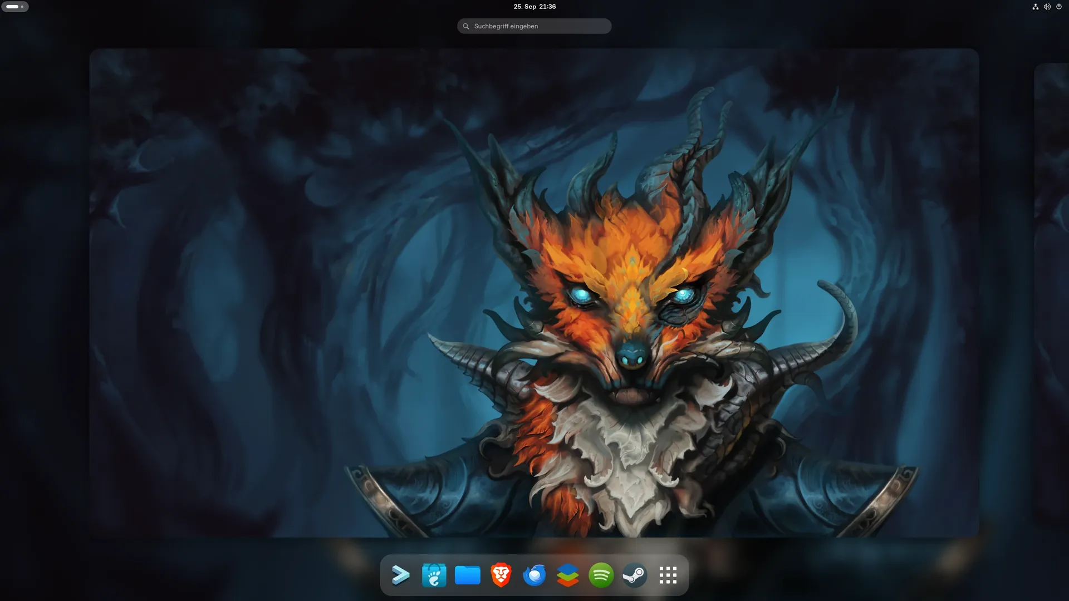Viewport: 1069px width, 601px height.
Task: Launch the stacked-layers app in dock
Action: tap(567, 575)
